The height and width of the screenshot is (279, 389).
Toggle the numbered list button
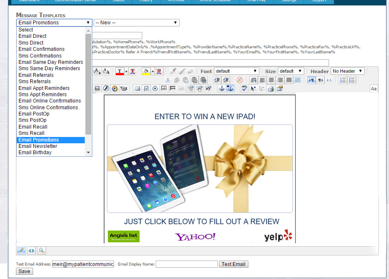coord(343,80)
